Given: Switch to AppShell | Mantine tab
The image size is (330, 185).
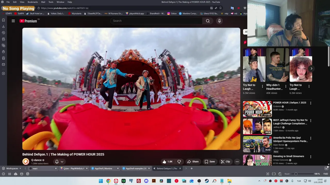Looking at the screenshot, I should (105, 169).
